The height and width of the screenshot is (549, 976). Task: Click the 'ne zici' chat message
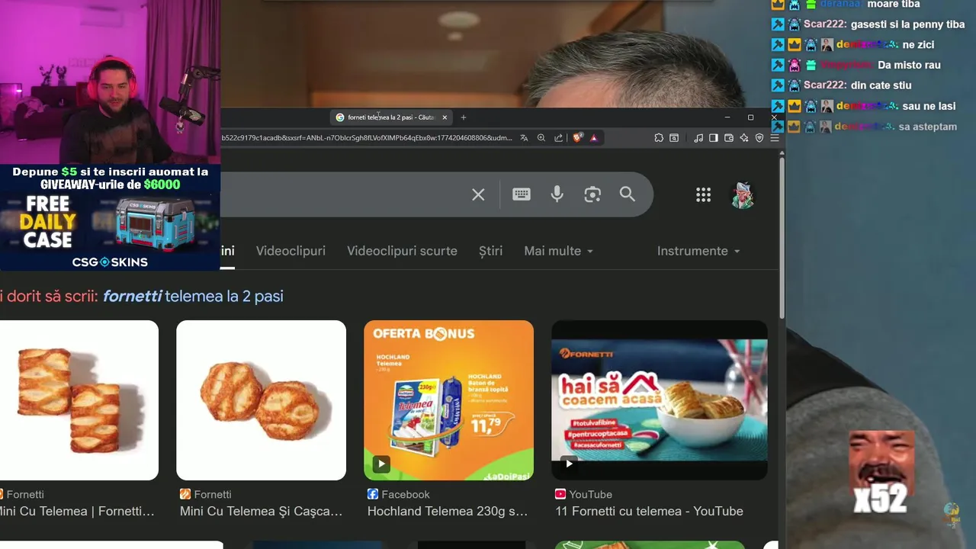(918, 44)
